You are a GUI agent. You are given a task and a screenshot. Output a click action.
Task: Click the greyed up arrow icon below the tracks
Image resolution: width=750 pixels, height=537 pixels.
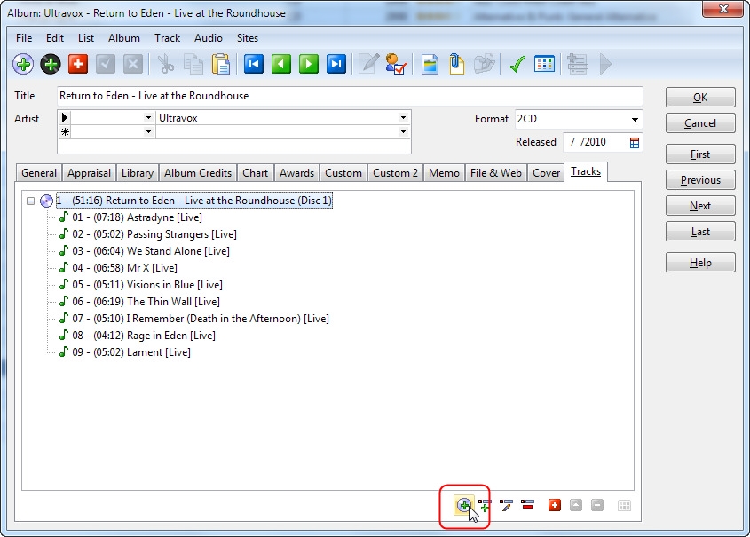click(576, 505)
